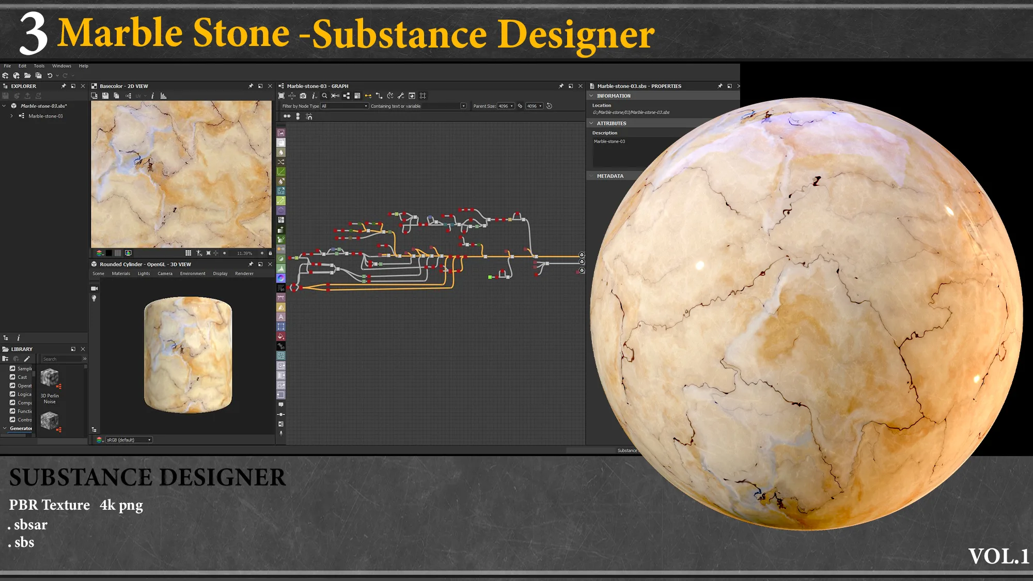Select the camera icon in the 3D view sidebar
Image resolution: width=1033 pixels, height=581 pixels.
95,288
